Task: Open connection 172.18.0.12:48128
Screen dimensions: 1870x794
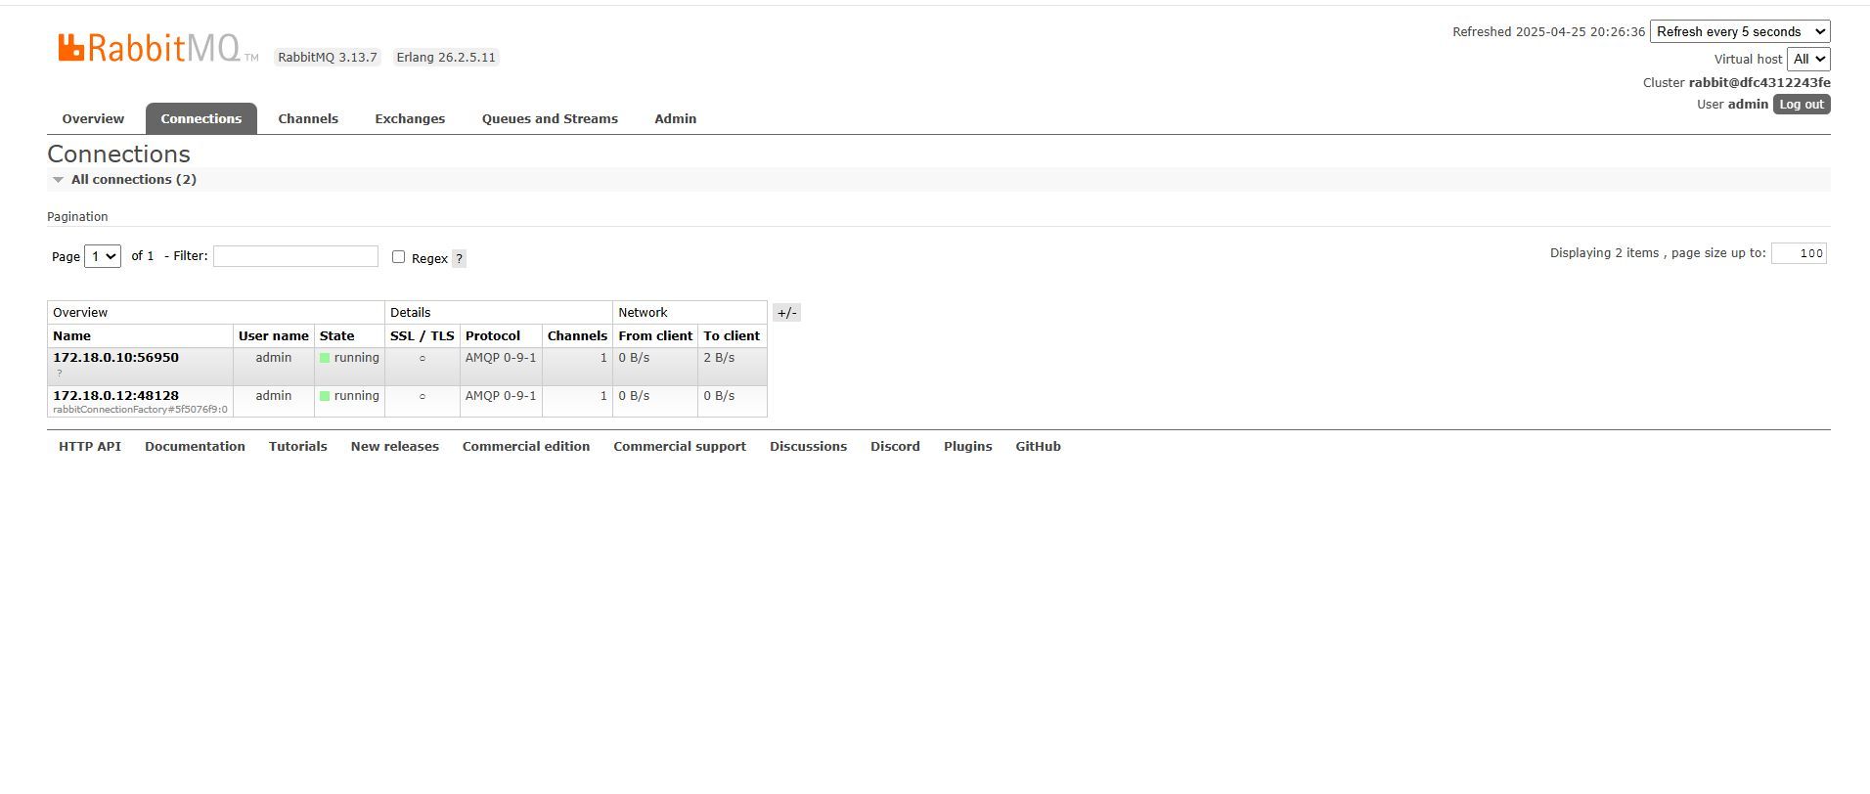Action: point(115,396)
